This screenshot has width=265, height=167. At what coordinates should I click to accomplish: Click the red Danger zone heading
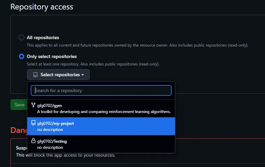click(x=18, y=130)
